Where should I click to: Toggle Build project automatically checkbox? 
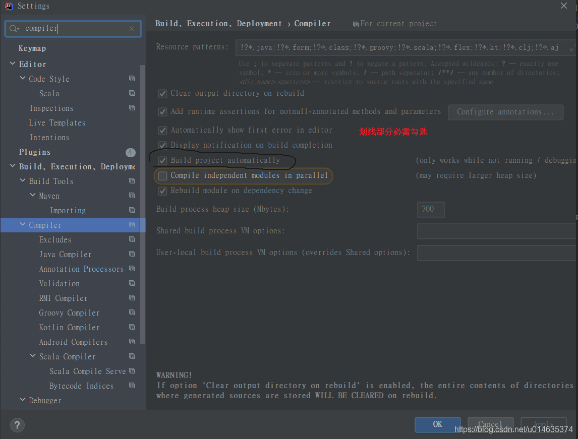[x=162, y=161]
